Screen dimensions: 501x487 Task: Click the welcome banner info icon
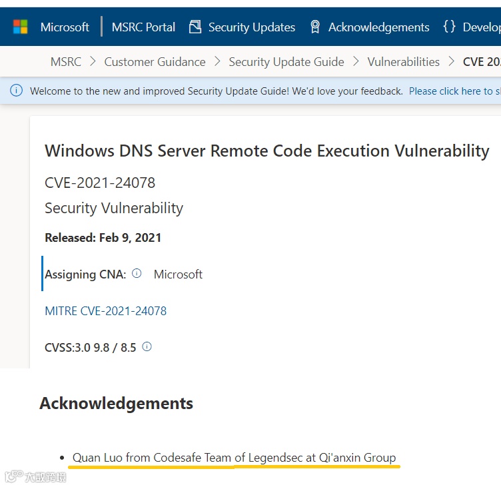(17, 91)
